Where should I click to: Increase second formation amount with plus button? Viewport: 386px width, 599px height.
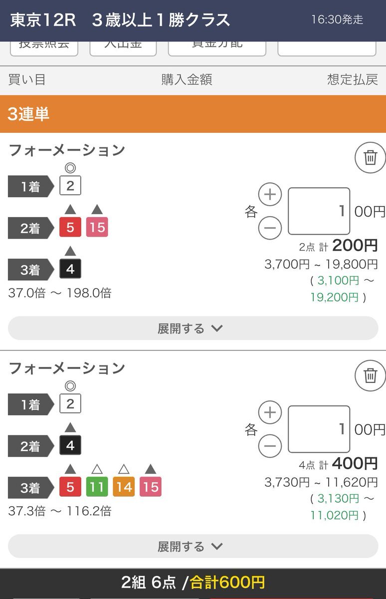(270, 412)
